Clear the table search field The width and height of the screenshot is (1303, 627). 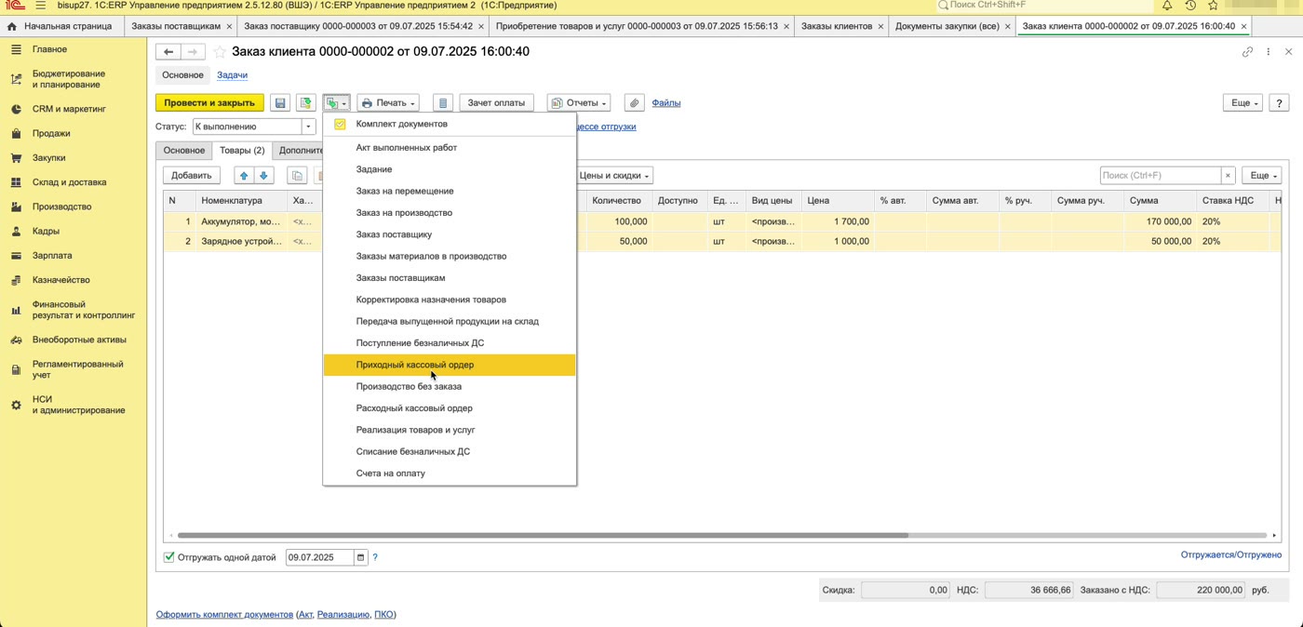point(1229,175)
